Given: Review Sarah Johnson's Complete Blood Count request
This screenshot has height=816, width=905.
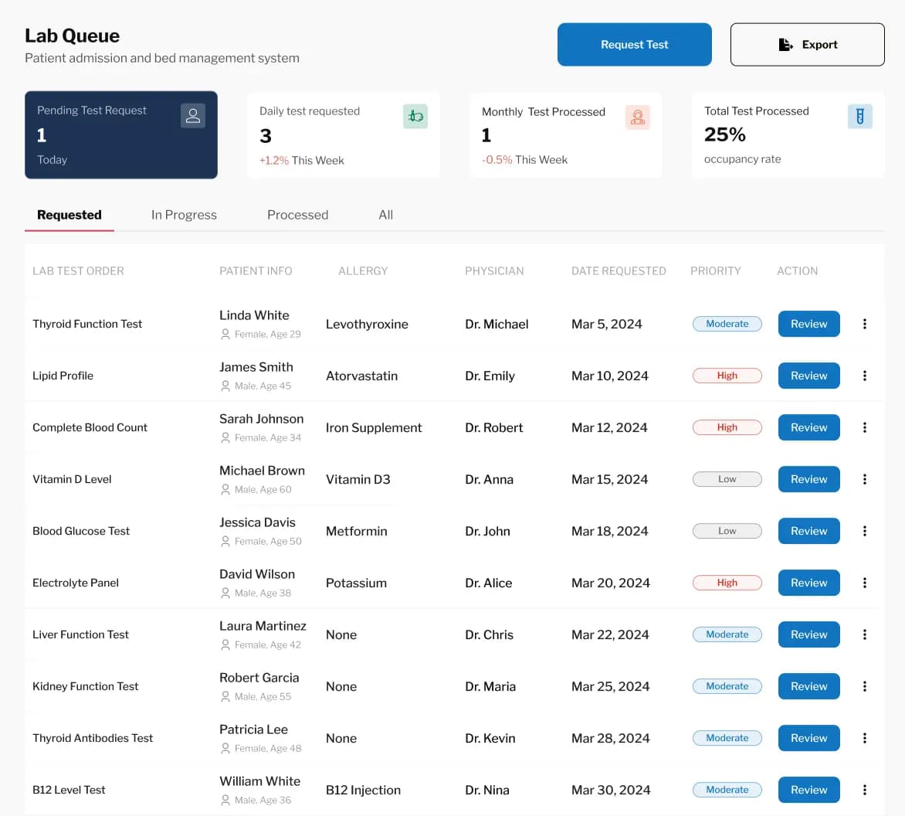Looking at the screenshot, I should 808,427.
